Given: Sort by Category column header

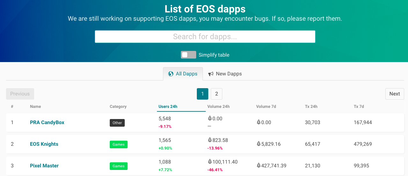Looking at the screenshot, I should (118, 107).
